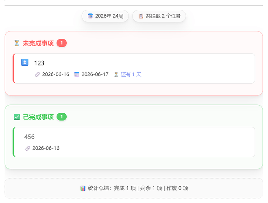Click the 未完成事项 section heading
Viewport: 268px width, 203px height.
(x=38, y=43)
